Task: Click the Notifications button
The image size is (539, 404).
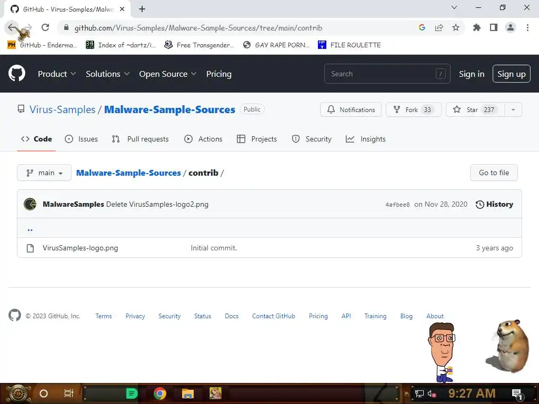Action: click(351, 109)
